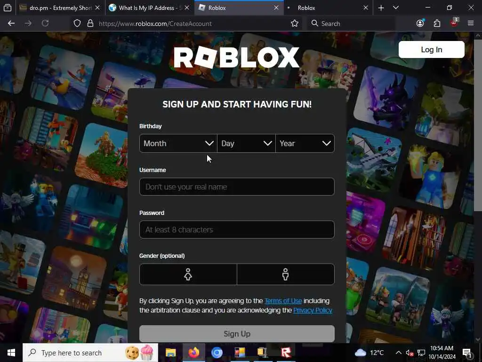Close the dro.pm tab
The width and height of the screenshot is (482, 362).
pyautogui.click(x=97, y=8)
